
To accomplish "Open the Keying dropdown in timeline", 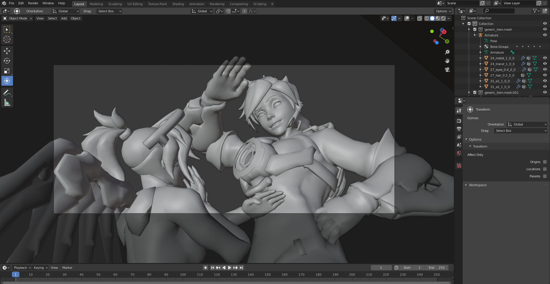I will point(41,268).
